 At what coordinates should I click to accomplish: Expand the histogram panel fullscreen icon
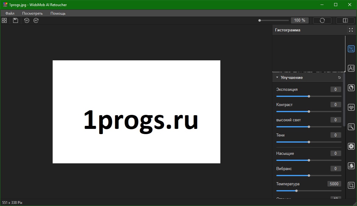(351, 30)
